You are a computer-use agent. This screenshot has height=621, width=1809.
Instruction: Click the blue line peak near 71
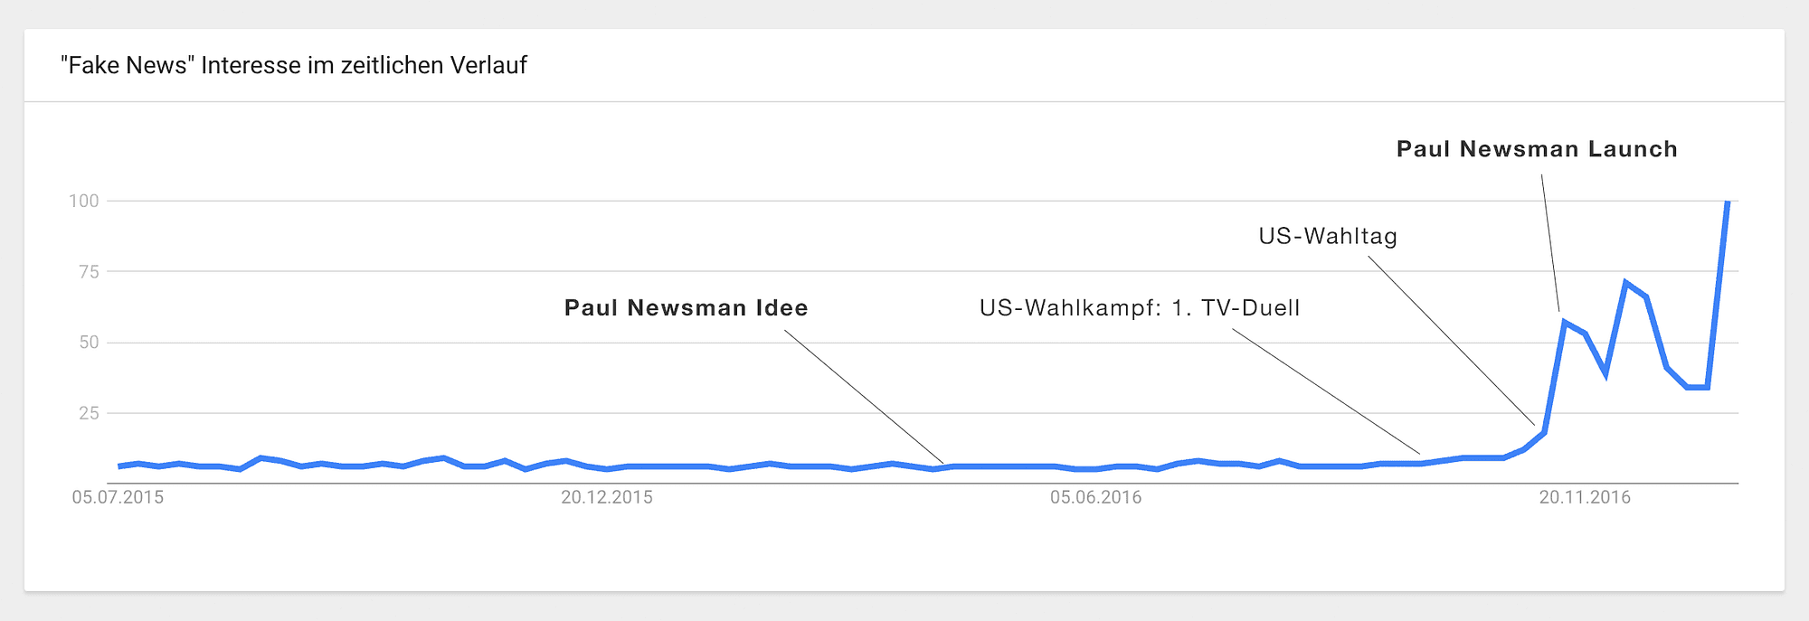(1625, 283)
